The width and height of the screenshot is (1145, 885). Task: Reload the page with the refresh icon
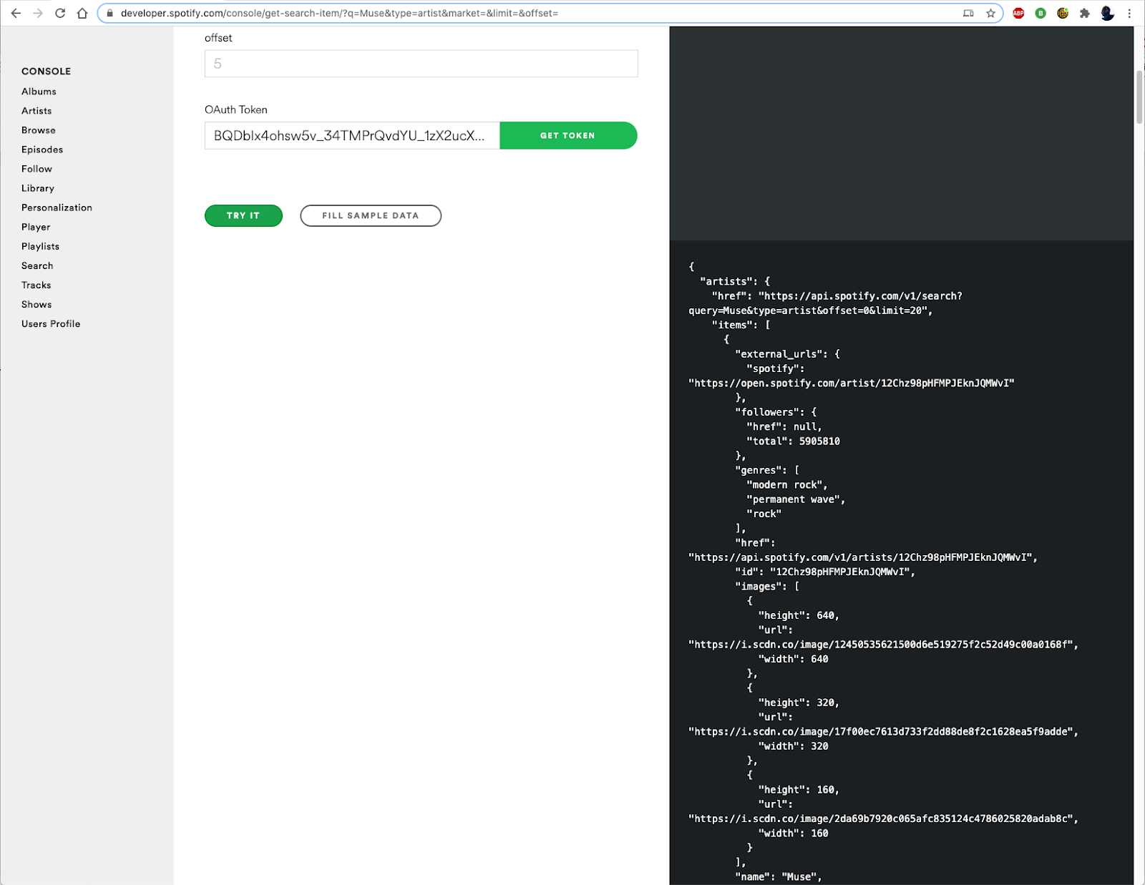coord(60,13)
